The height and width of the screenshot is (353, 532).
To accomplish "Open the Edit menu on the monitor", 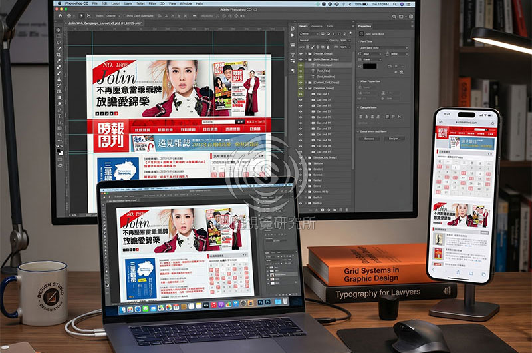I will [104, 3].
